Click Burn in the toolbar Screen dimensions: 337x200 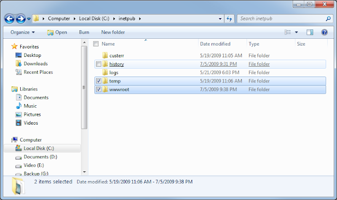pos(84,32)
